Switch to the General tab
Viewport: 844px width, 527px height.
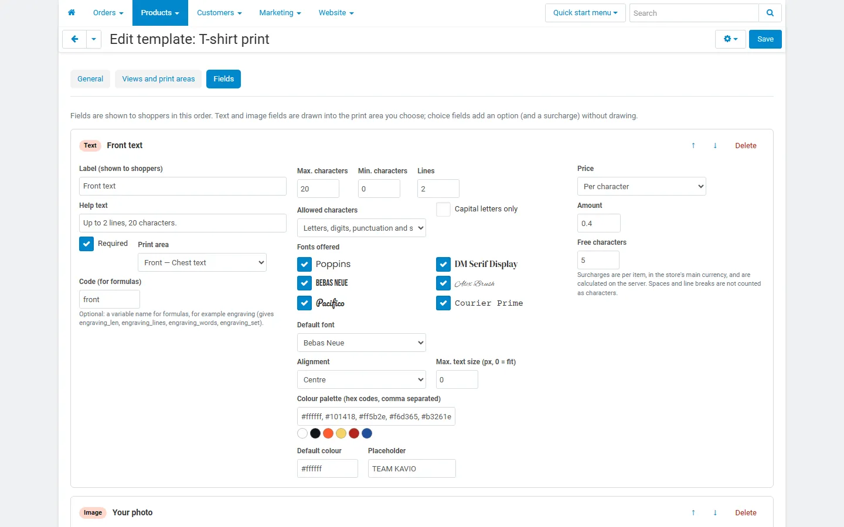click(x=90, y=79)
